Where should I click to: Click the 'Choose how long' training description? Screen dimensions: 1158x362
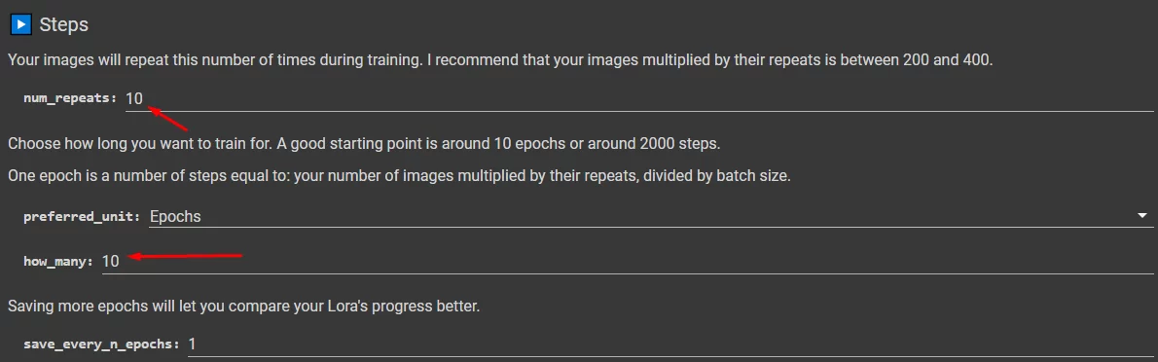[363, 143]
